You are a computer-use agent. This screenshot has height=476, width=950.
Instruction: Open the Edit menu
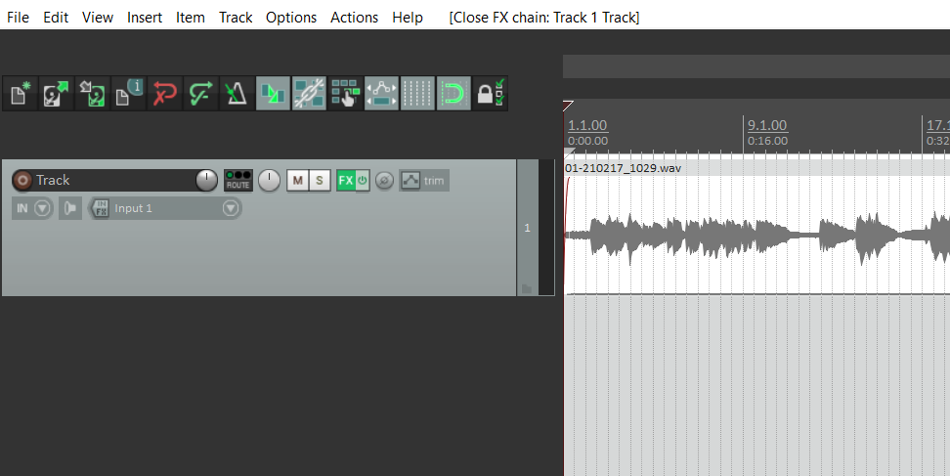point(56,18)
